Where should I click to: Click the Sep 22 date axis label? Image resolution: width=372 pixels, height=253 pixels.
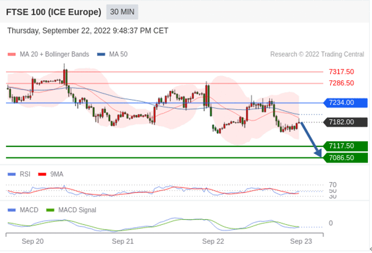click(213, 241)
